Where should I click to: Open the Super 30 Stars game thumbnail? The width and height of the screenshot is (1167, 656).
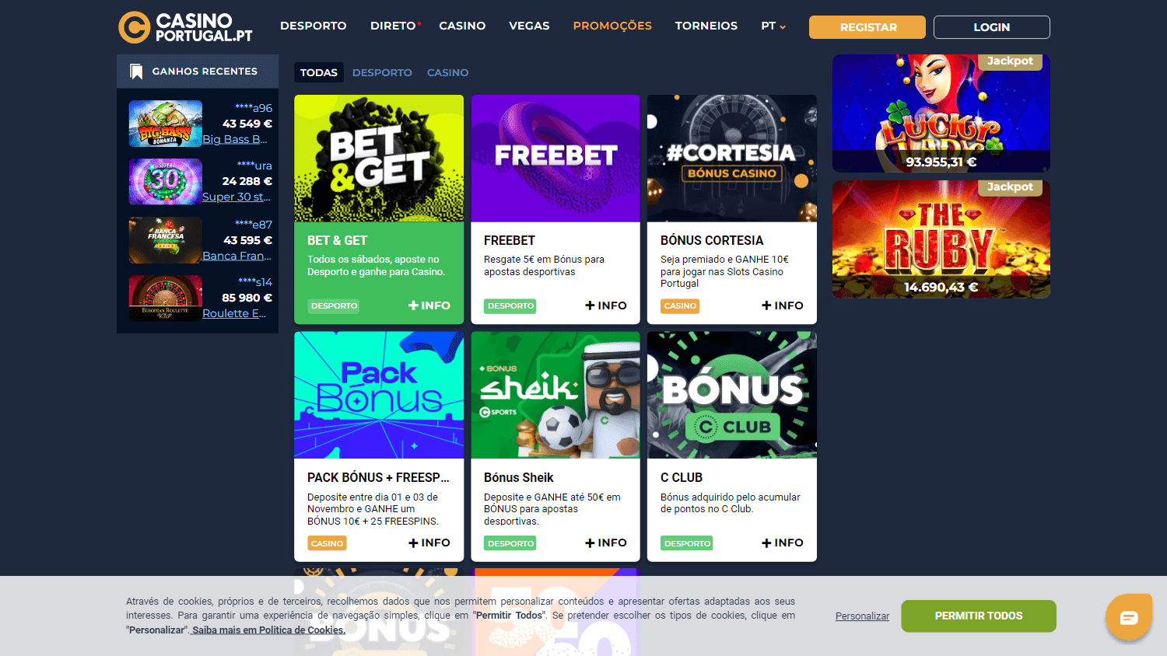click(x=166, y=182)
